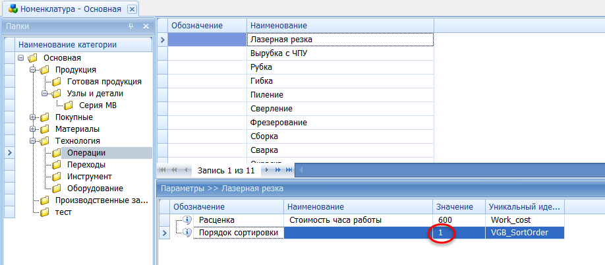Screen dimensions: 605x265
Task: Go to the previous record in navigator
Action: 186,170
